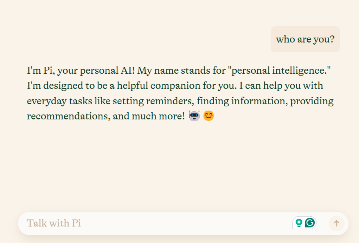Click the smiling face emoji

click(x=209, y=116)
